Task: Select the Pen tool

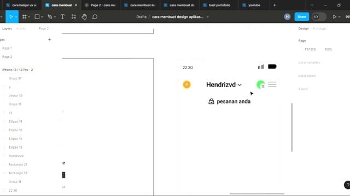Action: (x=50, y=17)
